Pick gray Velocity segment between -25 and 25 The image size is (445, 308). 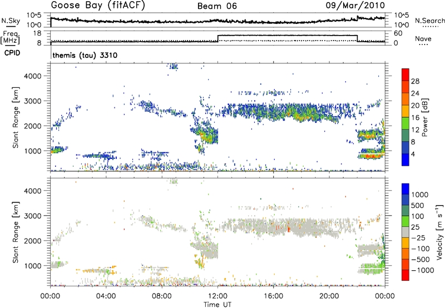(x=406, y=232)
